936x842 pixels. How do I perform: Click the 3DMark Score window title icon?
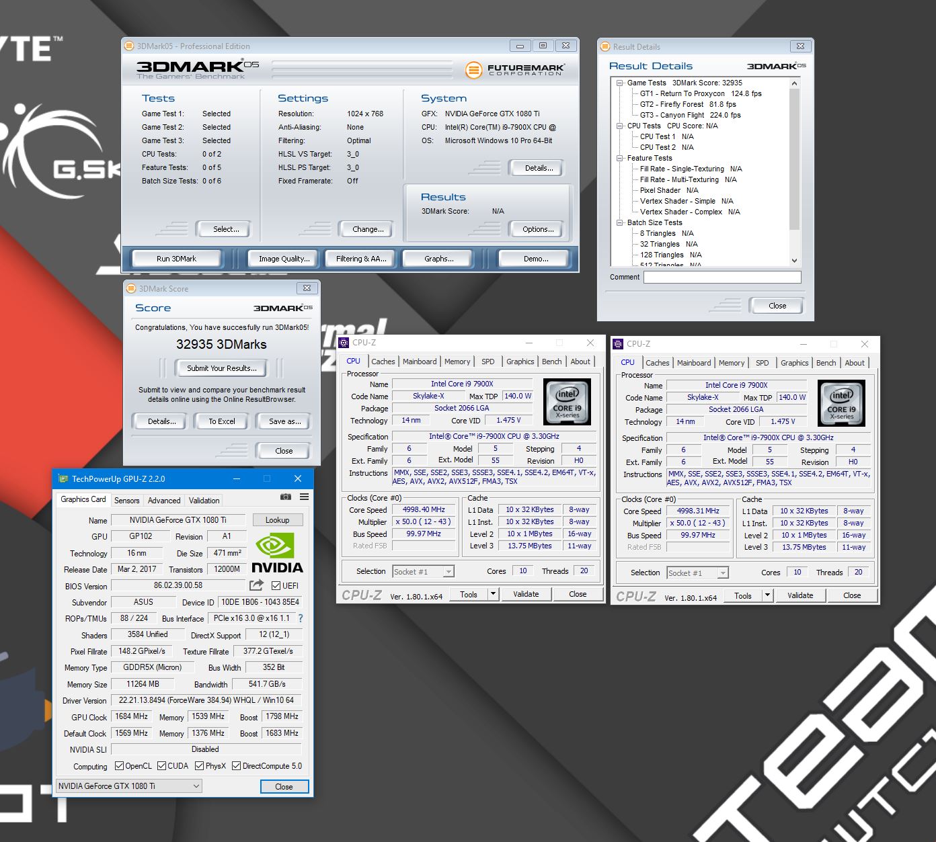[131, 288]
